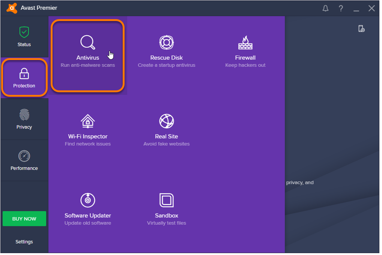Click the Avast logo in title bar
Viewport: 382px width, 255px height.
coord(12,8)
